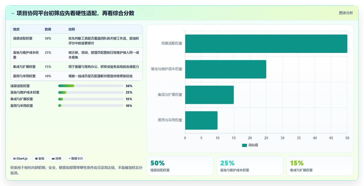
Task: Toggle the 指标值 legend swatch
Action: point(244,145)
